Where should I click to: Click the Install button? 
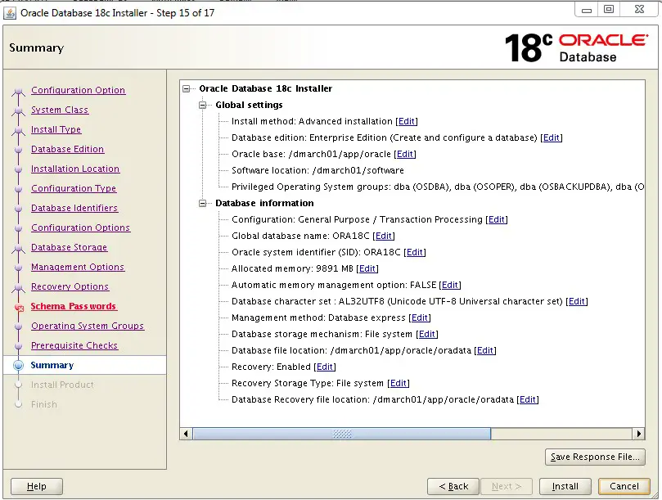(x=565, y=486)
